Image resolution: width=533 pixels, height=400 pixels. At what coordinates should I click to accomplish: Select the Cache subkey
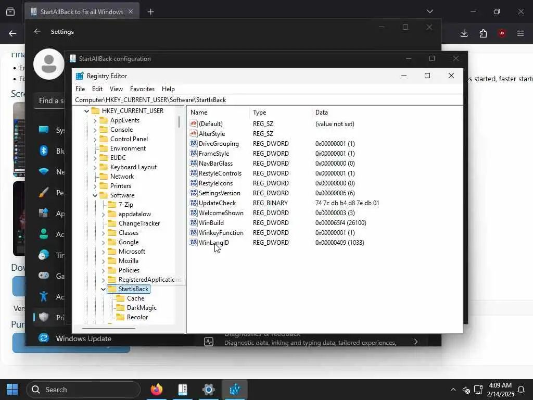(x=136, y=298)
